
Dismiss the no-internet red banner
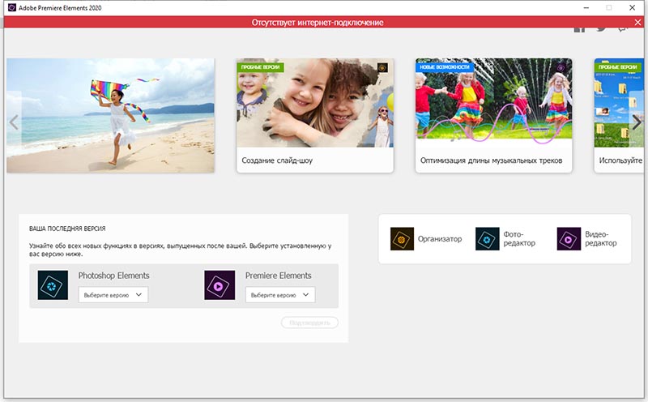click(637, 23)
